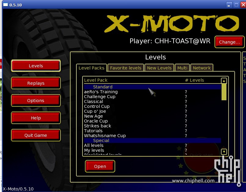Click the scroll up arrow in level pack list
Screen dimensions: 246x192
[x=224, y=81]
